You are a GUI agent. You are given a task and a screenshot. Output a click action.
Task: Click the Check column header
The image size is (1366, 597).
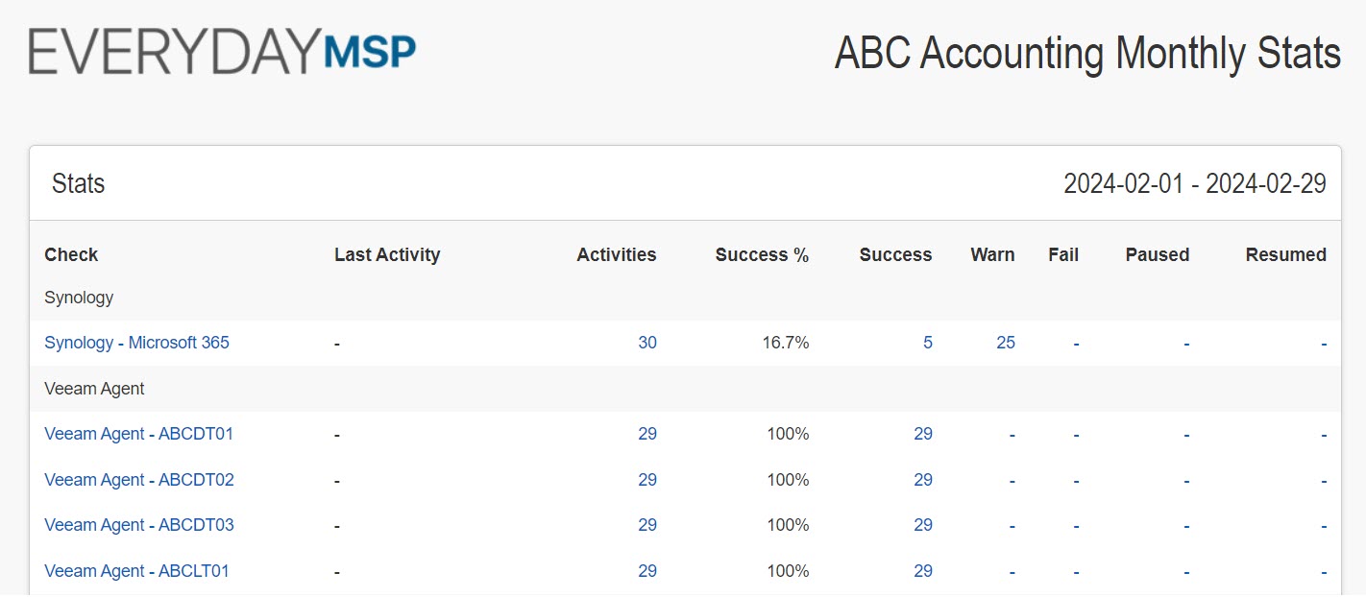tap(71, 255)
